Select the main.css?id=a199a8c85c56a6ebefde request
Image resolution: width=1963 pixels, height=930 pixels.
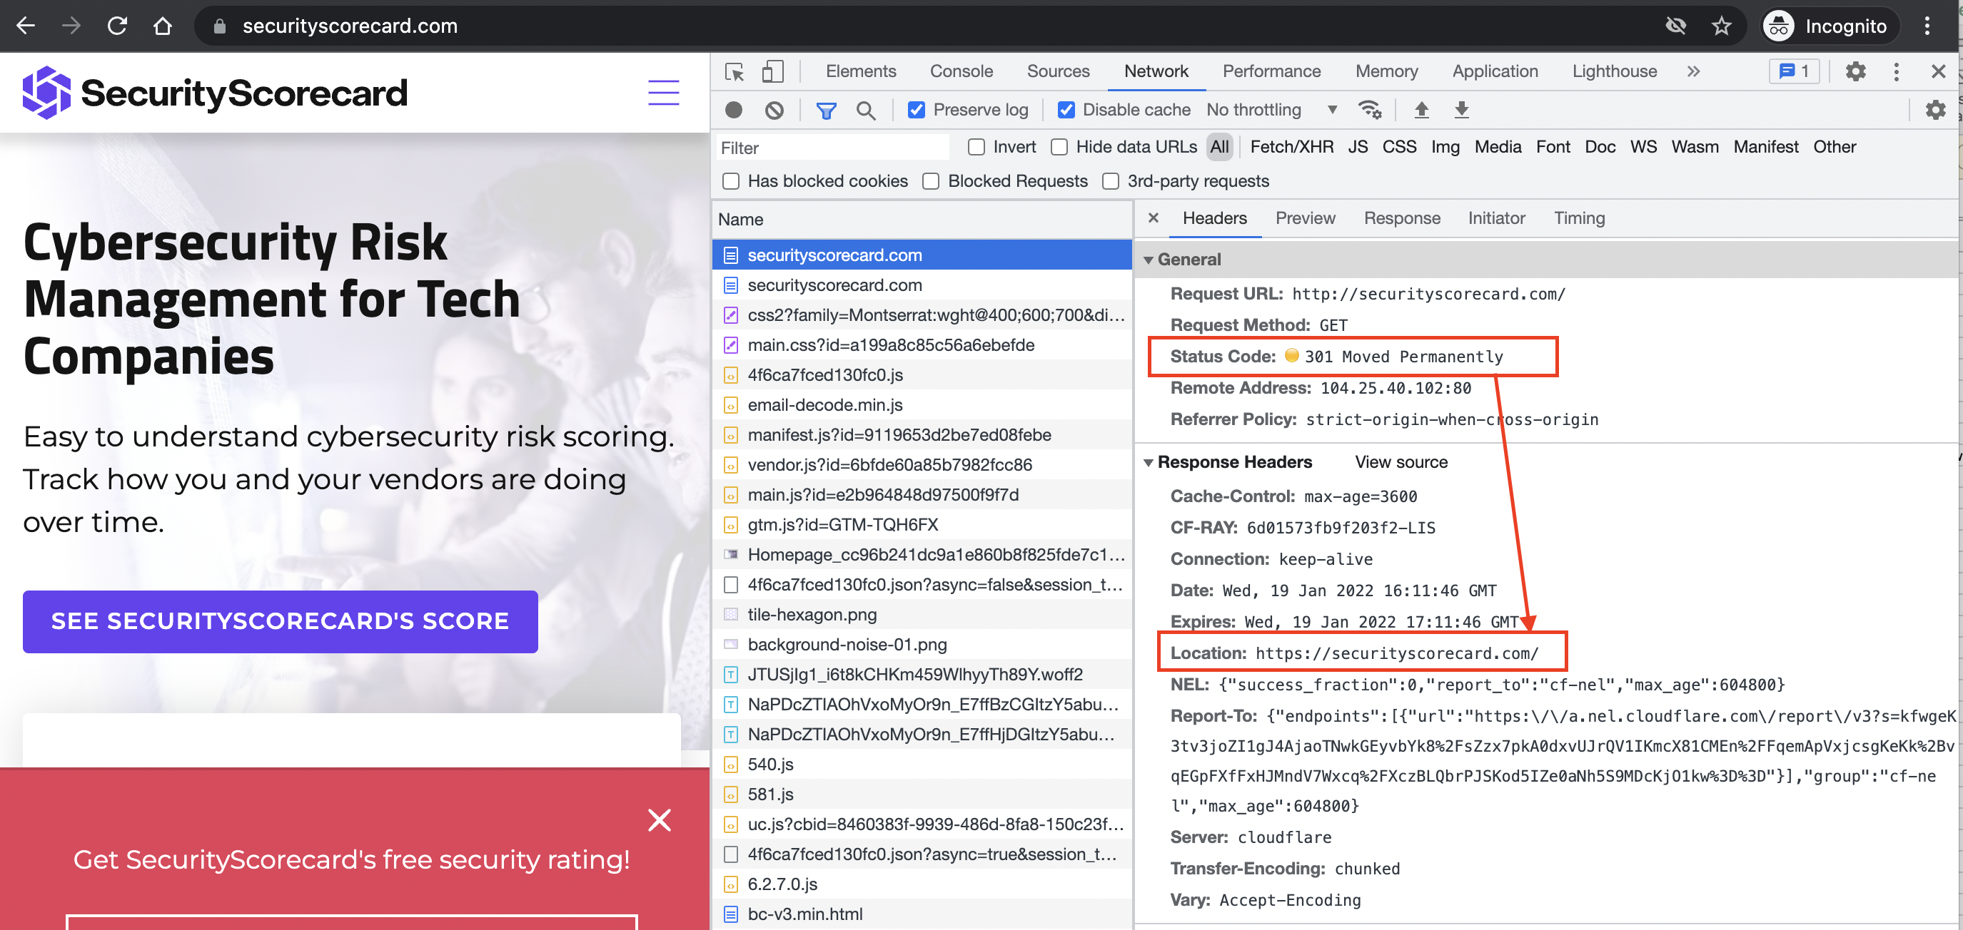tap(922, 345)
